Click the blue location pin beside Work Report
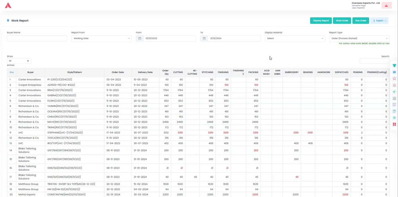This screenshot has width=398, height=197. pyautogui.click(x=8, y=21)
